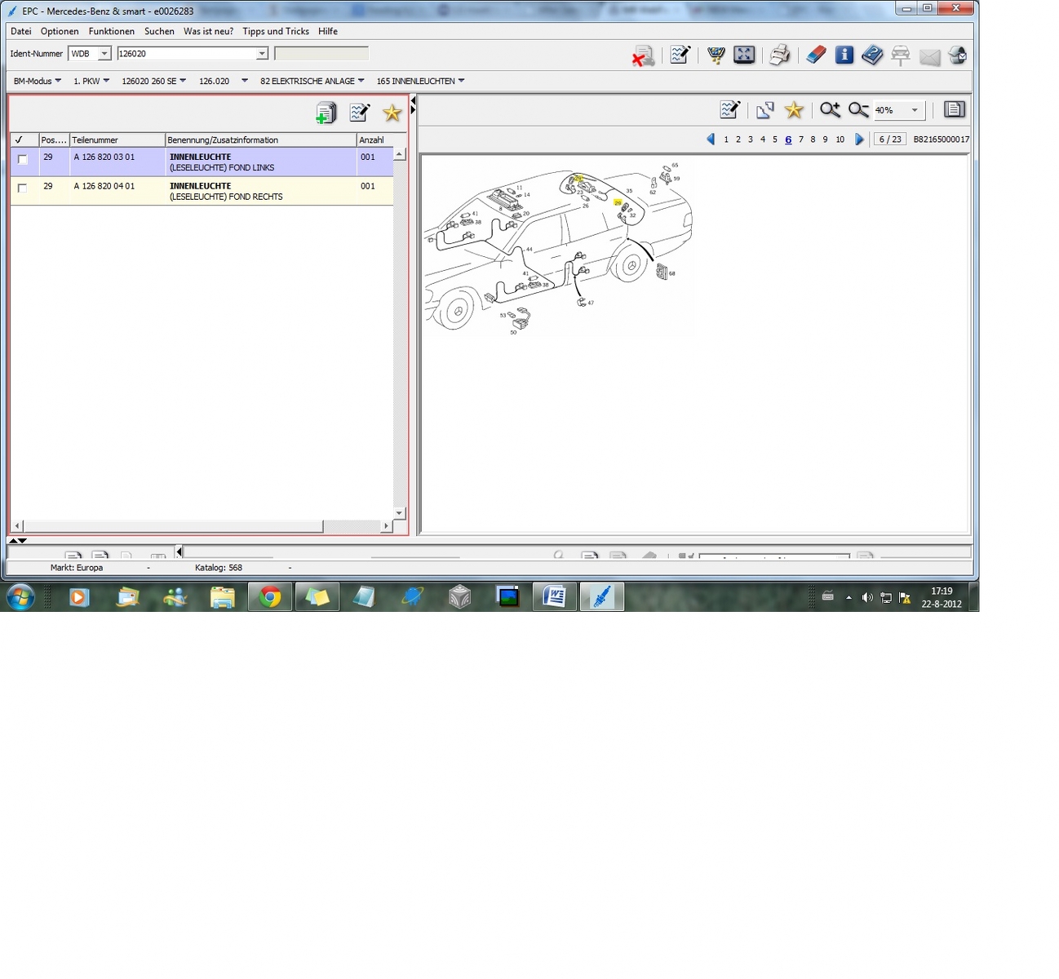Open the blue info icon

(x=844, y=55)
